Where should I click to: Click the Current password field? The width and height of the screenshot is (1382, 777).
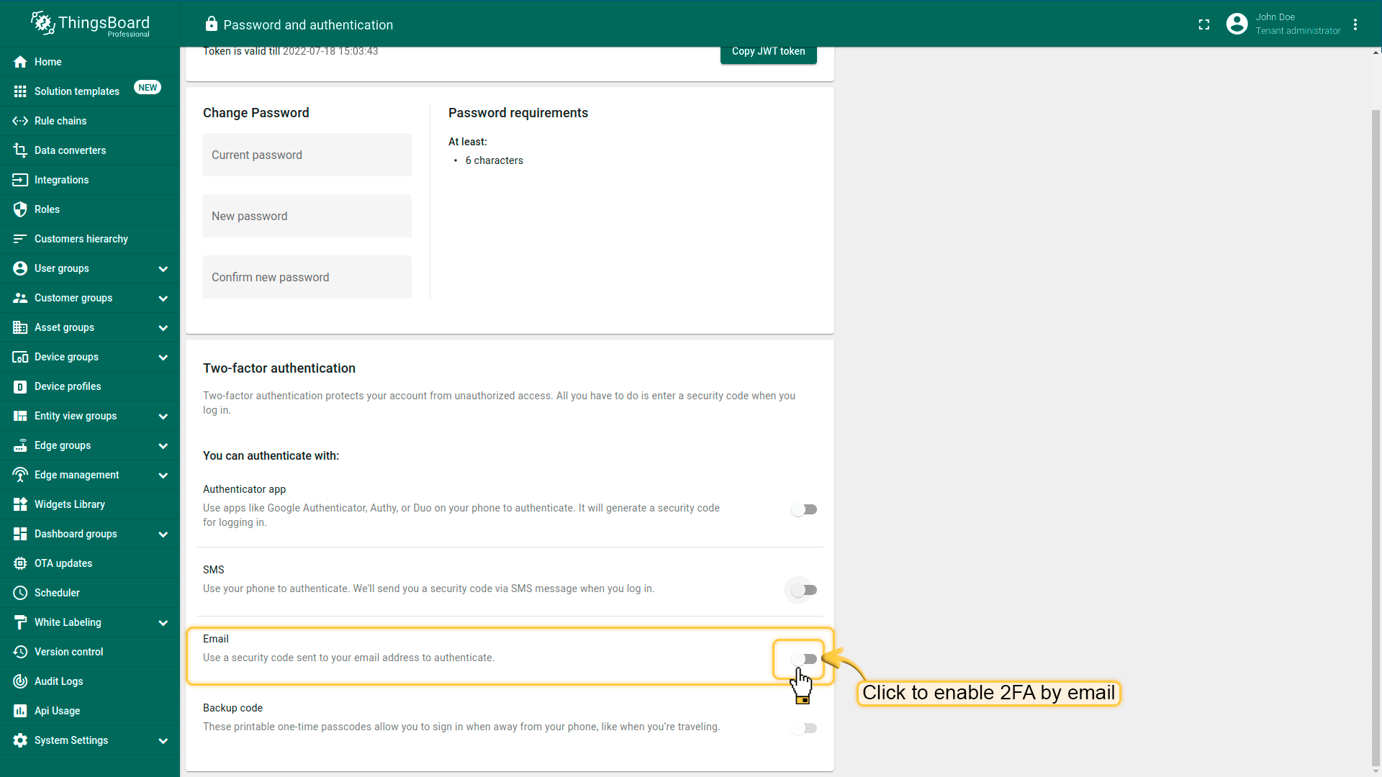(307, 155)
